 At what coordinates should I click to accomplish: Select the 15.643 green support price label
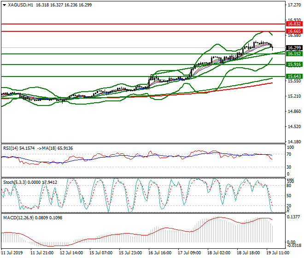(294, 76)
